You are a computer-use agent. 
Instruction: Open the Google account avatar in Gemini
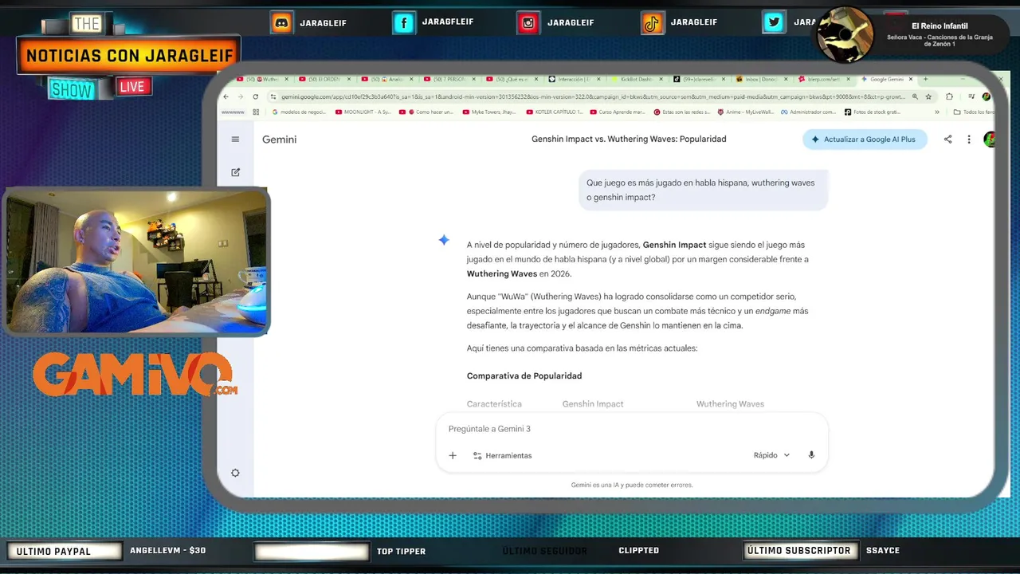(990, 140)
